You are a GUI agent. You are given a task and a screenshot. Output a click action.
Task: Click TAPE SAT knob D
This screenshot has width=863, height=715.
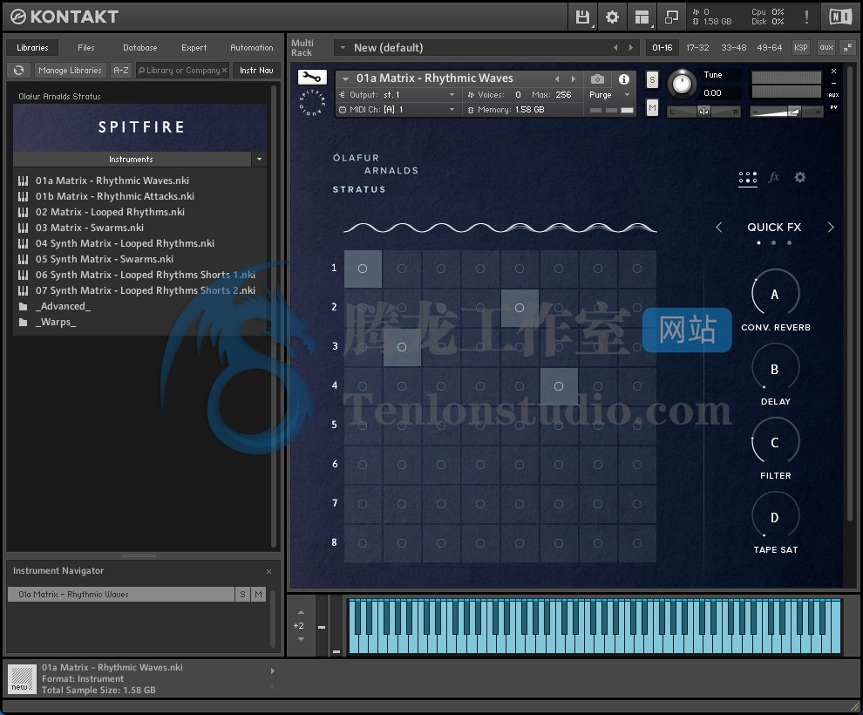click(775, 517)
